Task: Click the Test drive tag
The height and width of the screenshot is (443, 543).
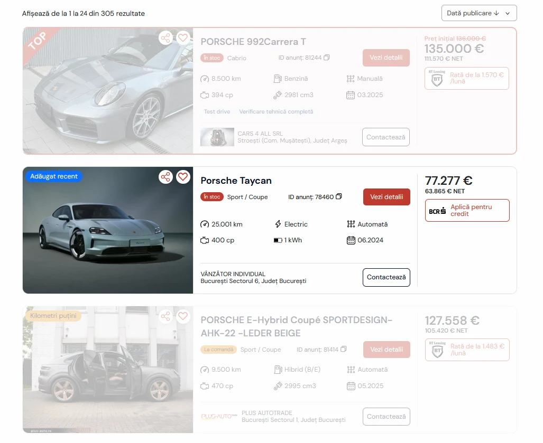Action: 217,112
